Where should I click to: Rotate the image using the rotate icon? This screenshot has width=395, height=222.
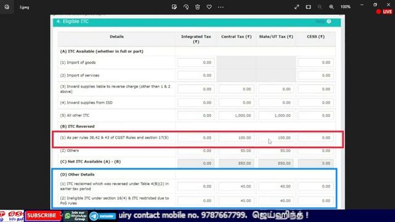[186, 7]
